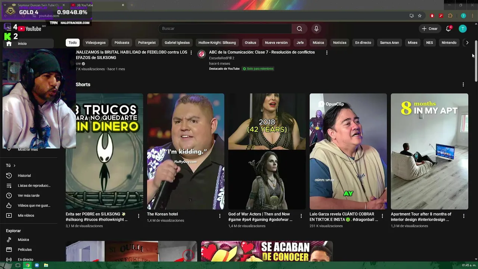Open options for God of War Actors short

(x=301, y=216)
